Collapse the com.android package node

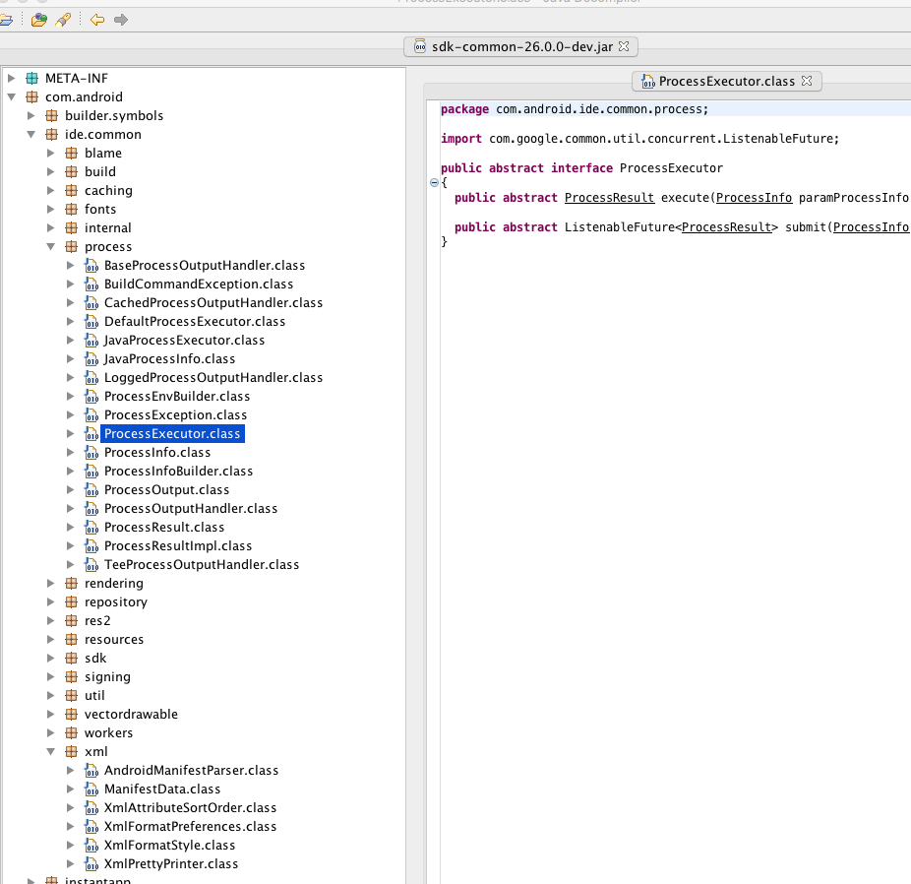point(12,96)
